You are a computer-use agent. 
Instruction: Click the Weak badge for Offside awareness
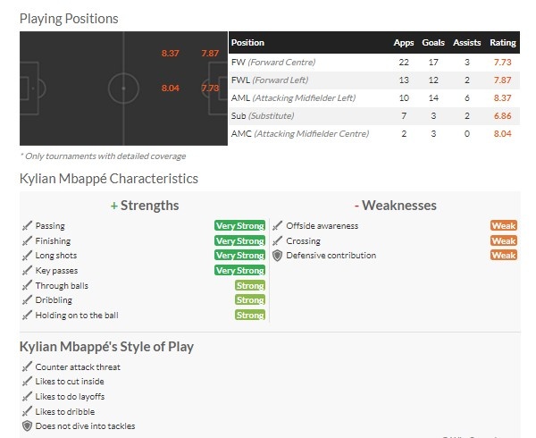(x=504, y=225)
